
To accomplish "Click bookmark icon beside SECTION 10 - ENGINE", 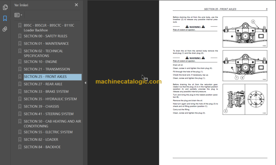I will (20, 61).
